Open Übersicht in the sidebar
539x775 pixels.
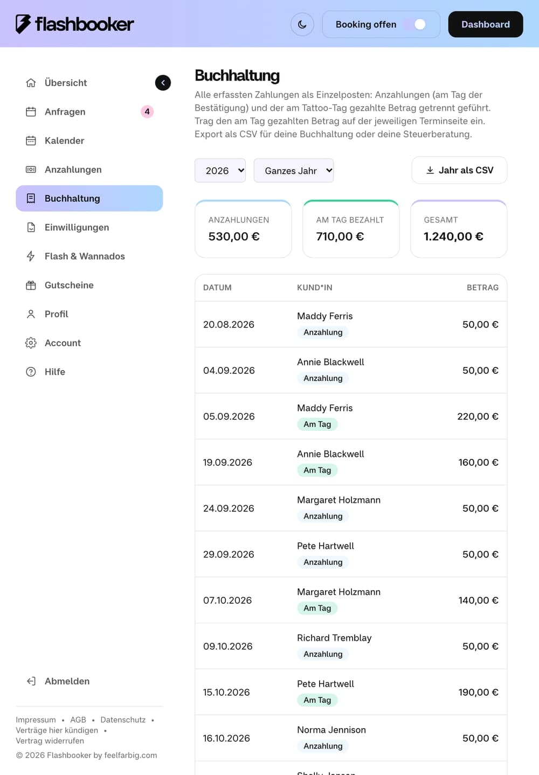coord(89,83)
